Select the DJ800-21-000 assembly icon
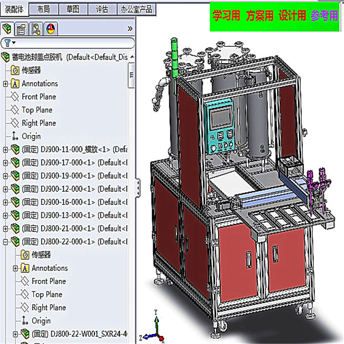Image resolution: width=344 pixels, height=344 pixels. pos(15,228)
